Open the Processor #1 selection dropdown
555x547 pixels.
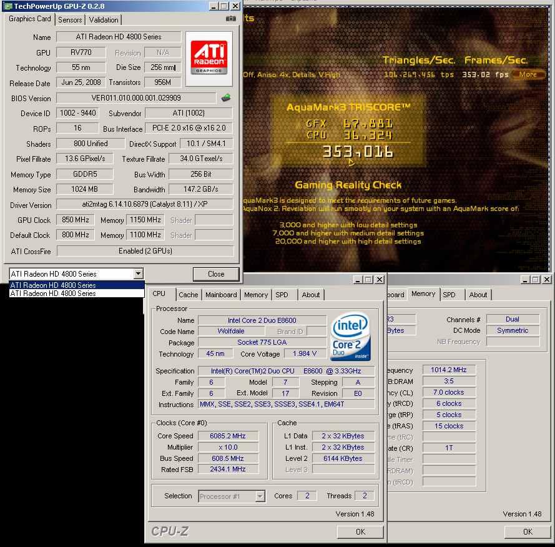(x=260, y=496)
